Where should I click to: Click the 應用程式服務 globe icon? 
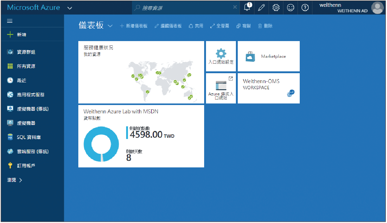(10, 95)
